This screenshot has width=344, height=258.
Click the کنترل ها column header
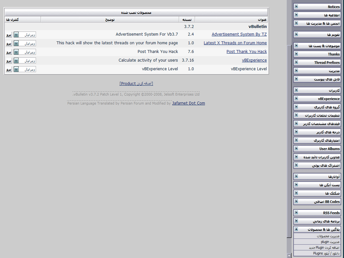point(23,19)
